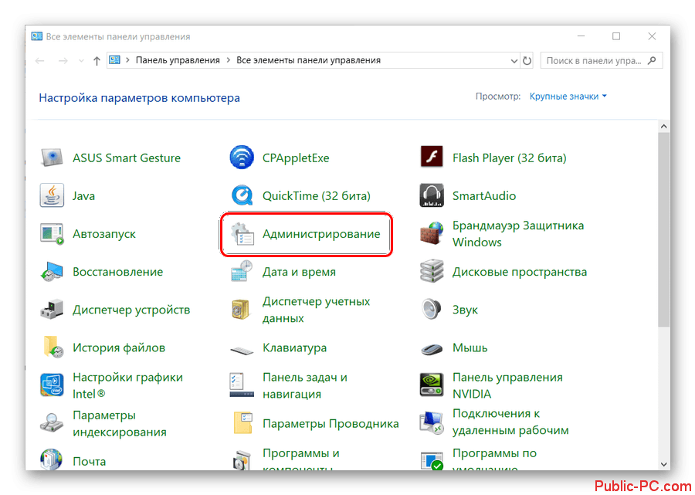The width and height of the screenshot is (695, 495).
Task: Click the История файлов folder icon
Action: click(53, 348)
